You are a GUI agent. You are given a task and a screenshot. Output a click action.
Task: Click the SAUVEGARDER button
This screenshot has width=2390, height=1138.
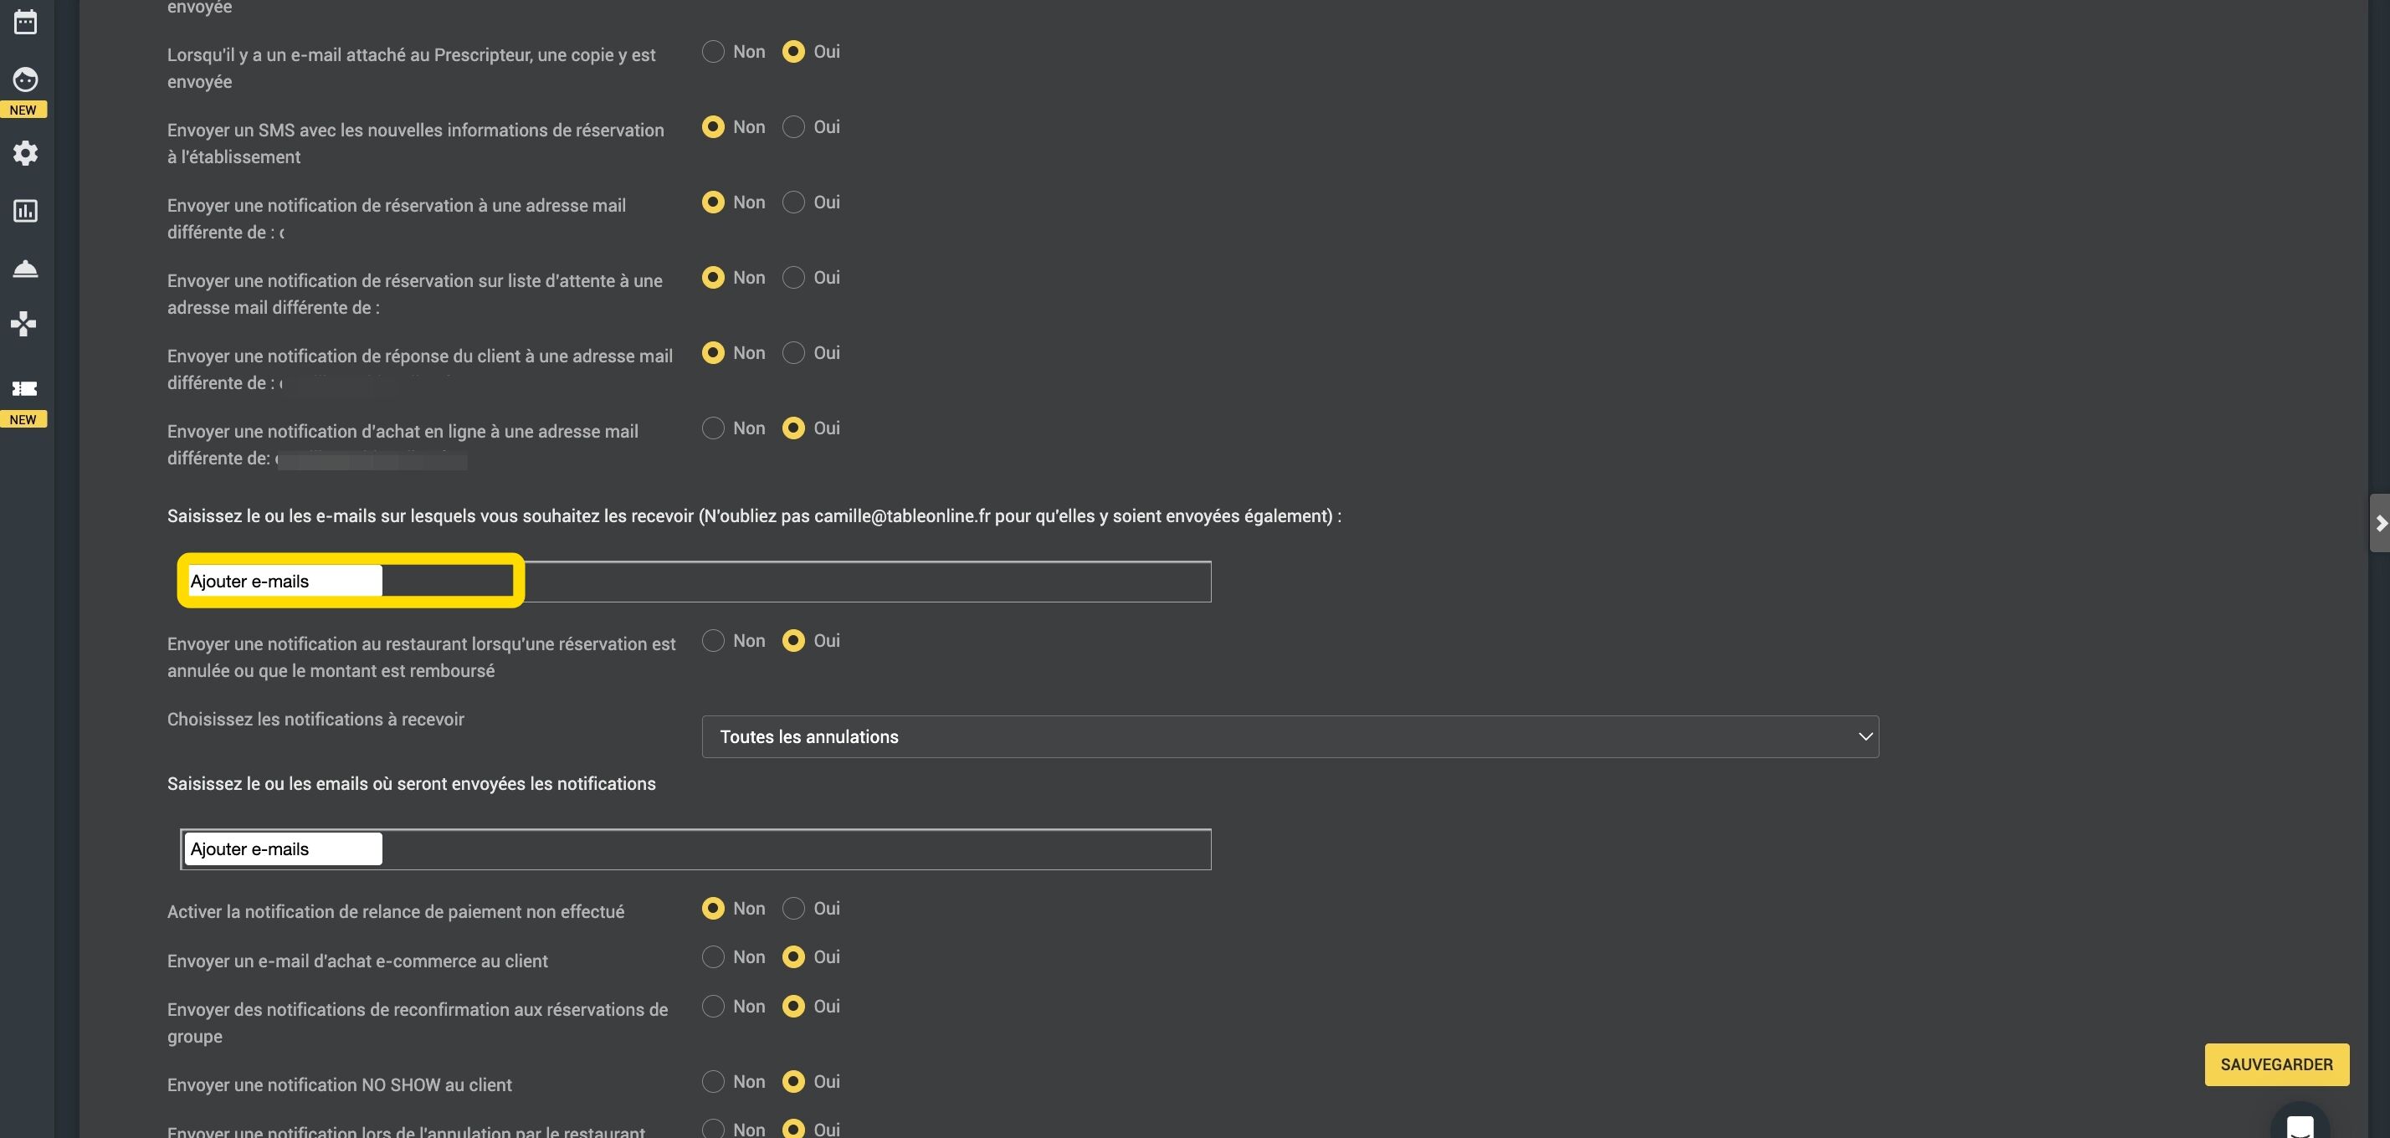[x=2276, y=1064]
